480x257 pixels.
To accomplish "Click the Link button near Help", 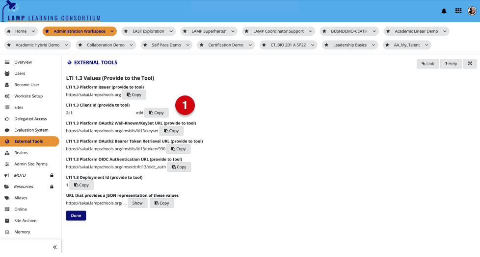I will pos(427,64).
